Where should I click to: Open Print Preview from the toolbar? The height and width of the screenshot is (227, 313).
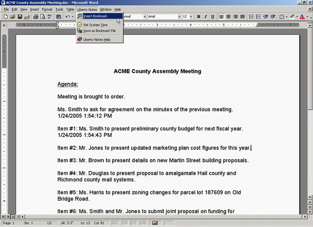(43, 17)
